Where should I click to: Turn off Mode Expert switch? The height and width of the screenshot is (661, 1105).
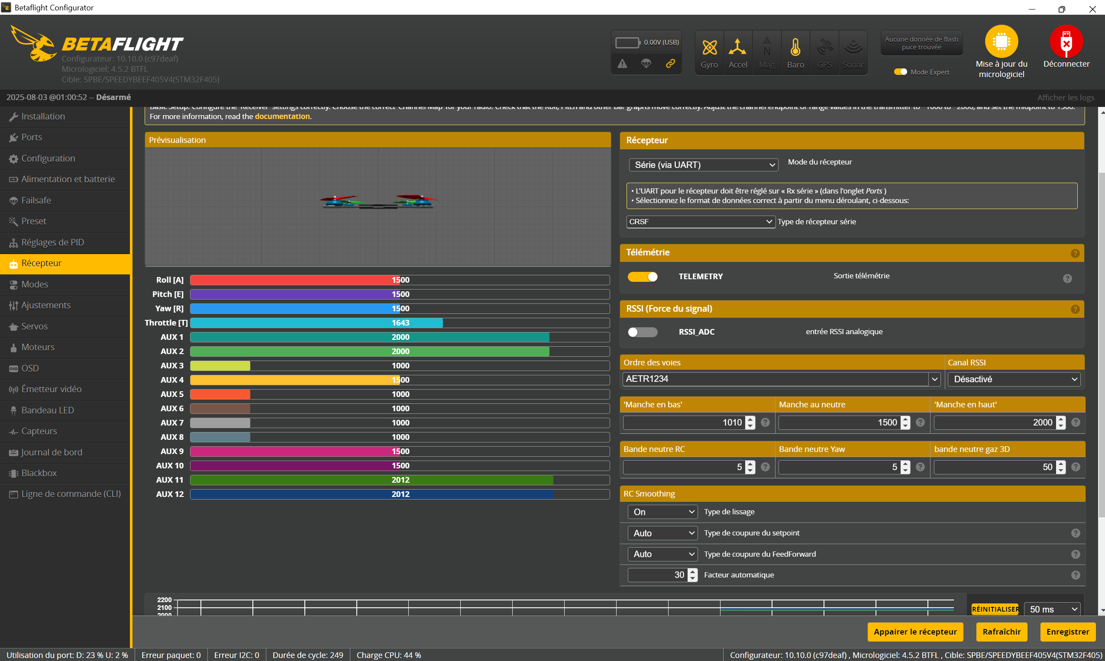[x=901, y=72]
